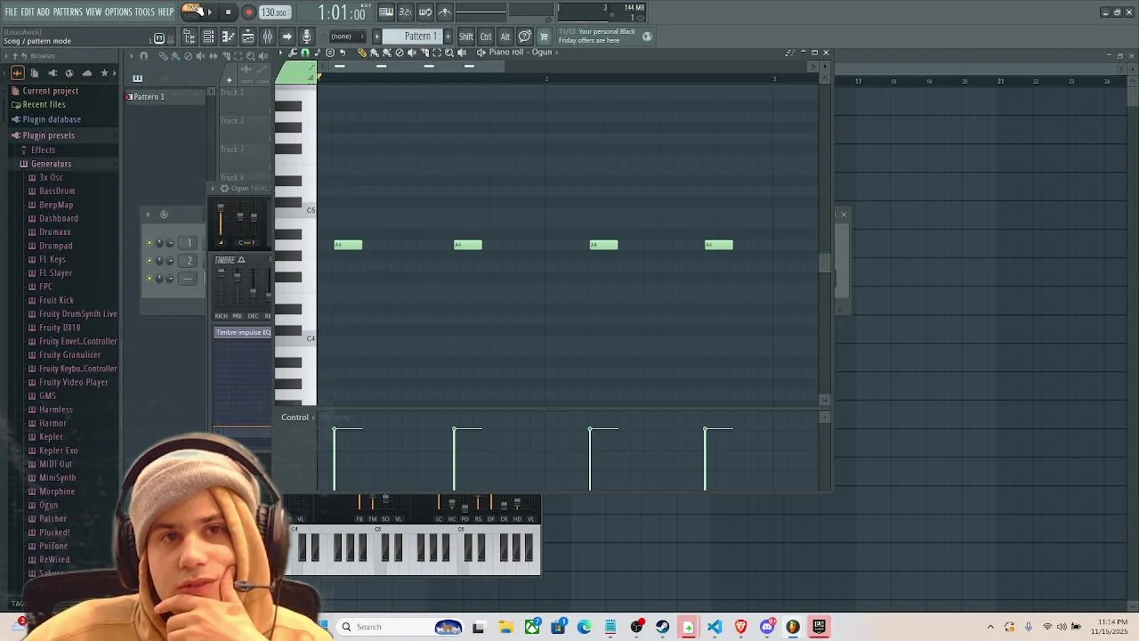Click the plus arrow right of Pattern 1
This screenshot has height=641, width=1139.
pyautogui.click(x=447, y=37)
